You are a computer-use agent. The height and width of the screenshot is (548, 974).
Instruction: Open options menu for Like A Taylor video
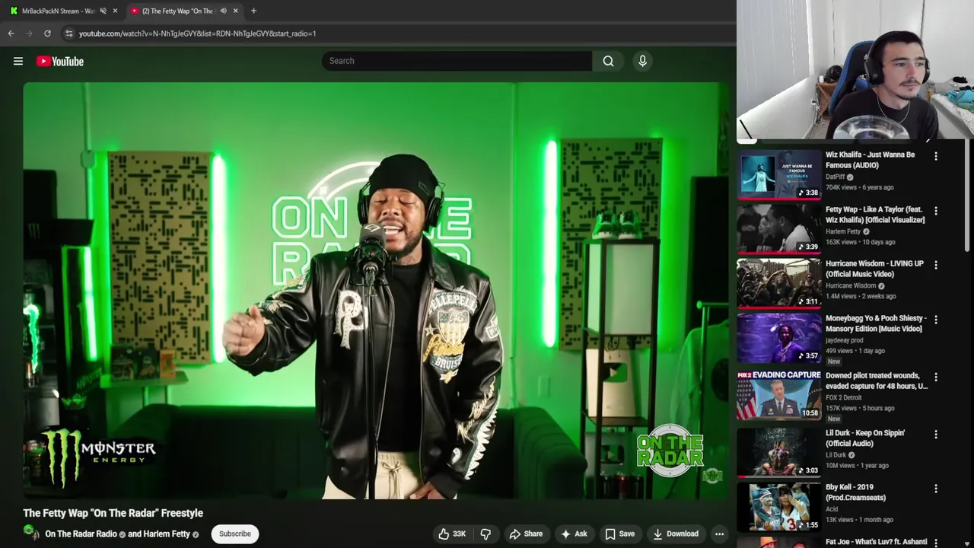pyautogui.click(x=936, y=211)
